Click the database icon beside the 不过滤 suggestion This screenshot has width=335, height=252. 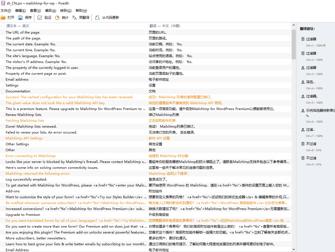tap(303, 143)
